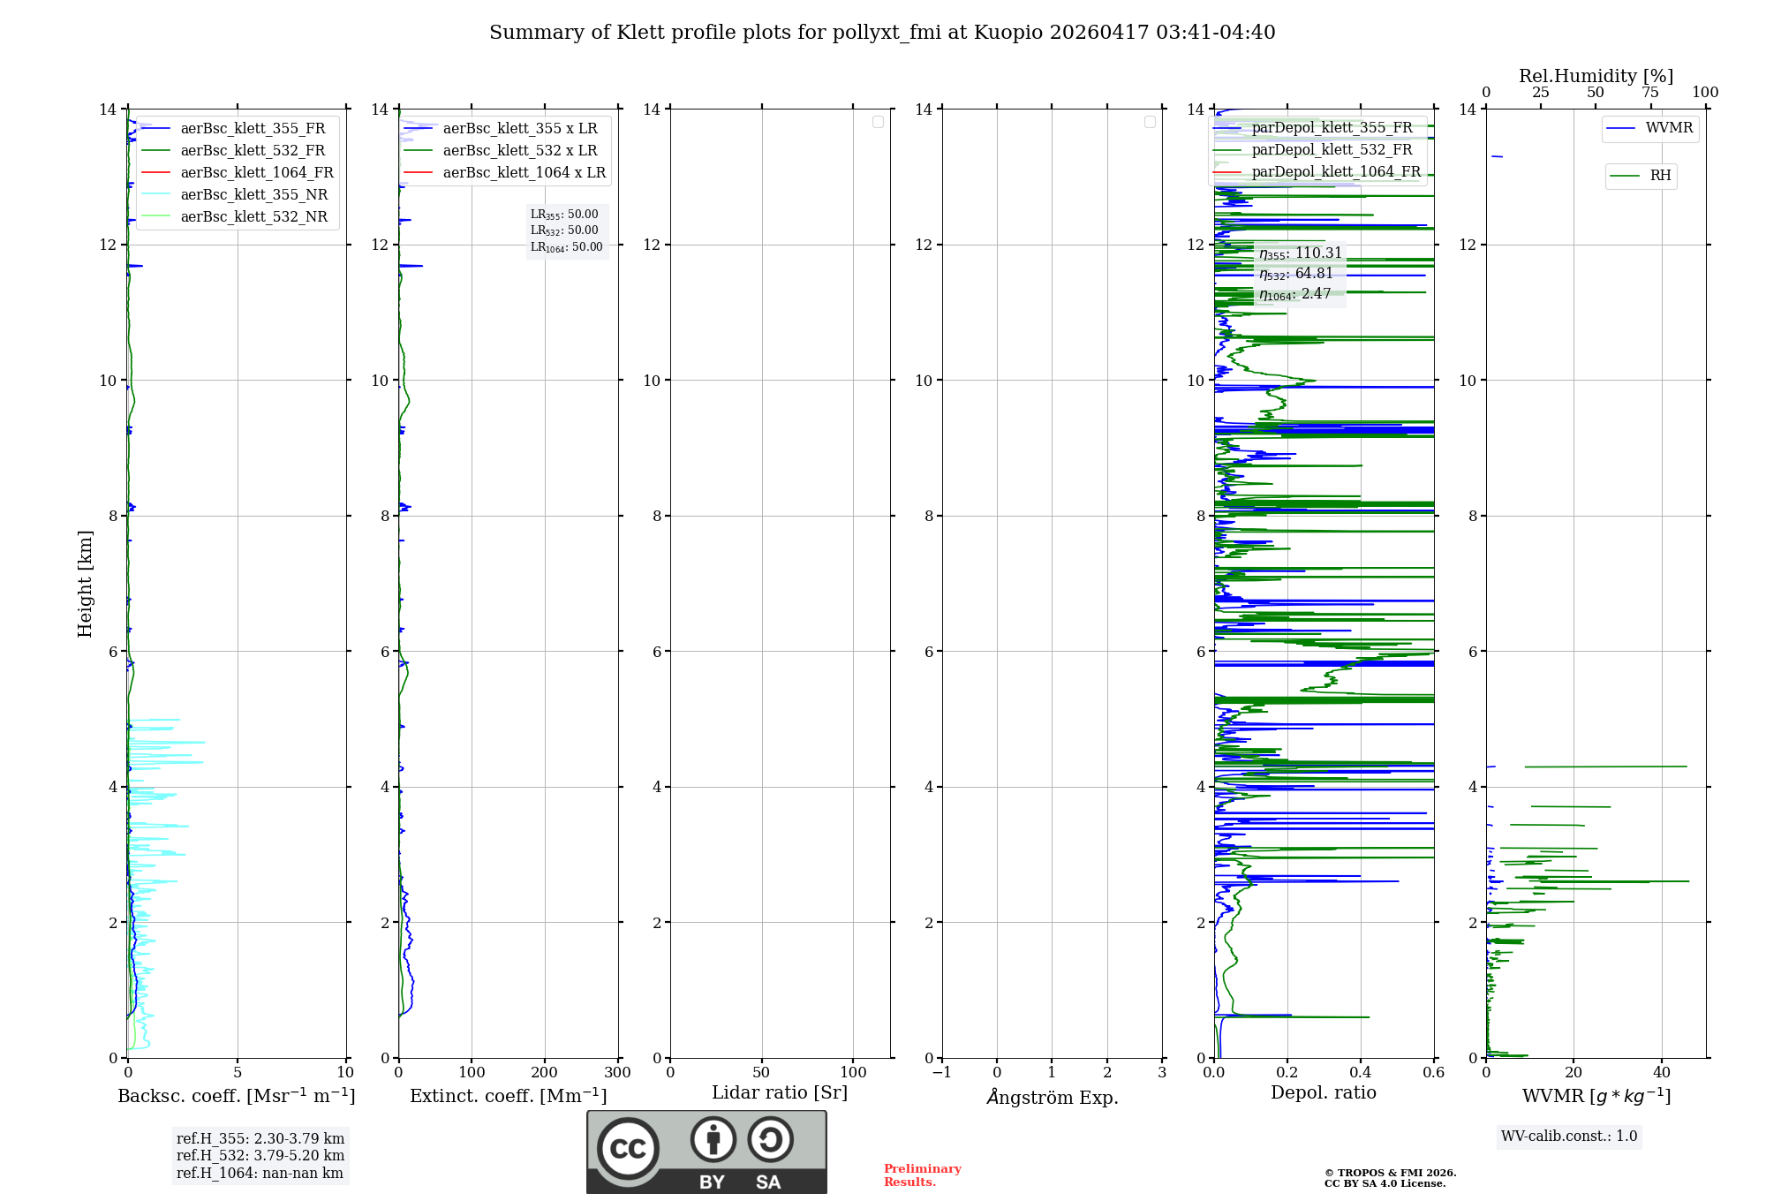Click the Rel.Humidity [%] top axis label
This screenshot has width=1766, height=1201.
tap(1596, 76)
